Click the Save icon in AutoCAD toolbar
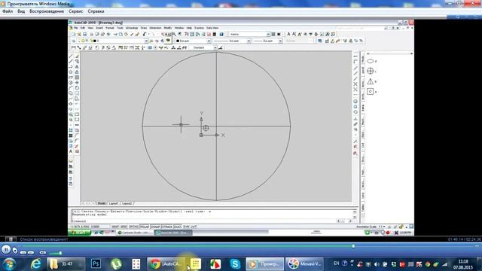482x271 pixels. 84,34
